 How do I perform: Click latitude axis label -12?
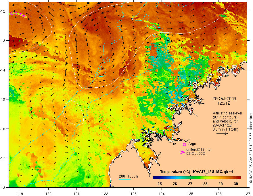click(x=3, y=11)
